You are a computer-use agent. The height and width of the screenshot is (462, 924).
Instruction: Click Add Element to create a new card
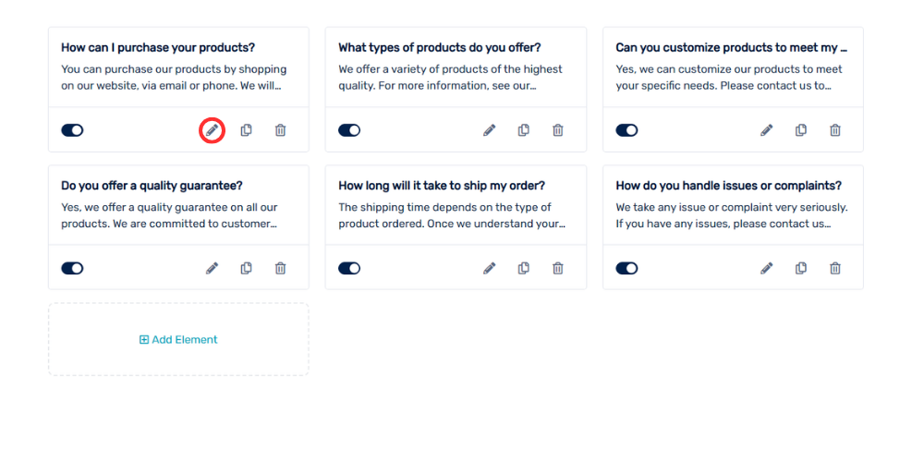click(178, 339)
